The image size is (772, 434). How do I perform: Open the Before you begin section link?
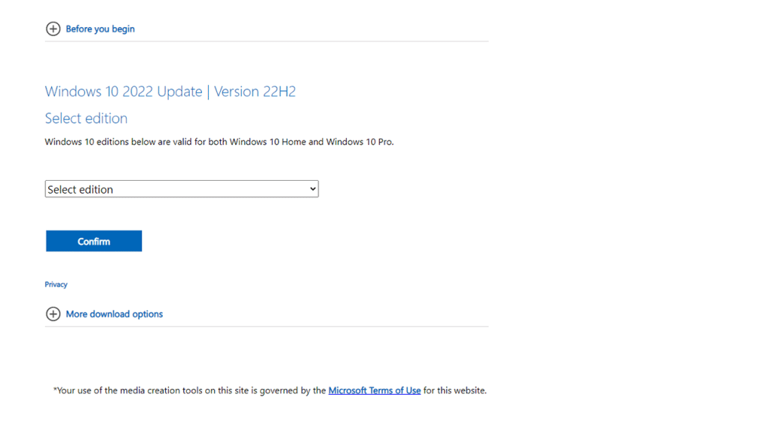click(x=100, y=29)
